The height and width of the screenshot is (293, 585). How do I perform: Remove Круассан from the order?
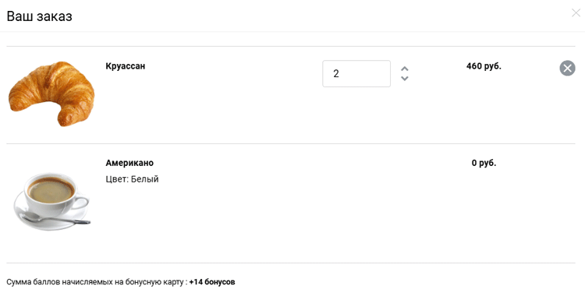(x=567, y=69)
